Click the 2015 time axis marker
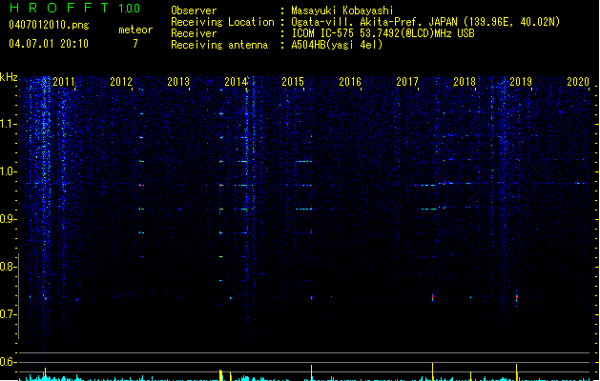This screenshot has width=600, height=381. coord(293,82)
